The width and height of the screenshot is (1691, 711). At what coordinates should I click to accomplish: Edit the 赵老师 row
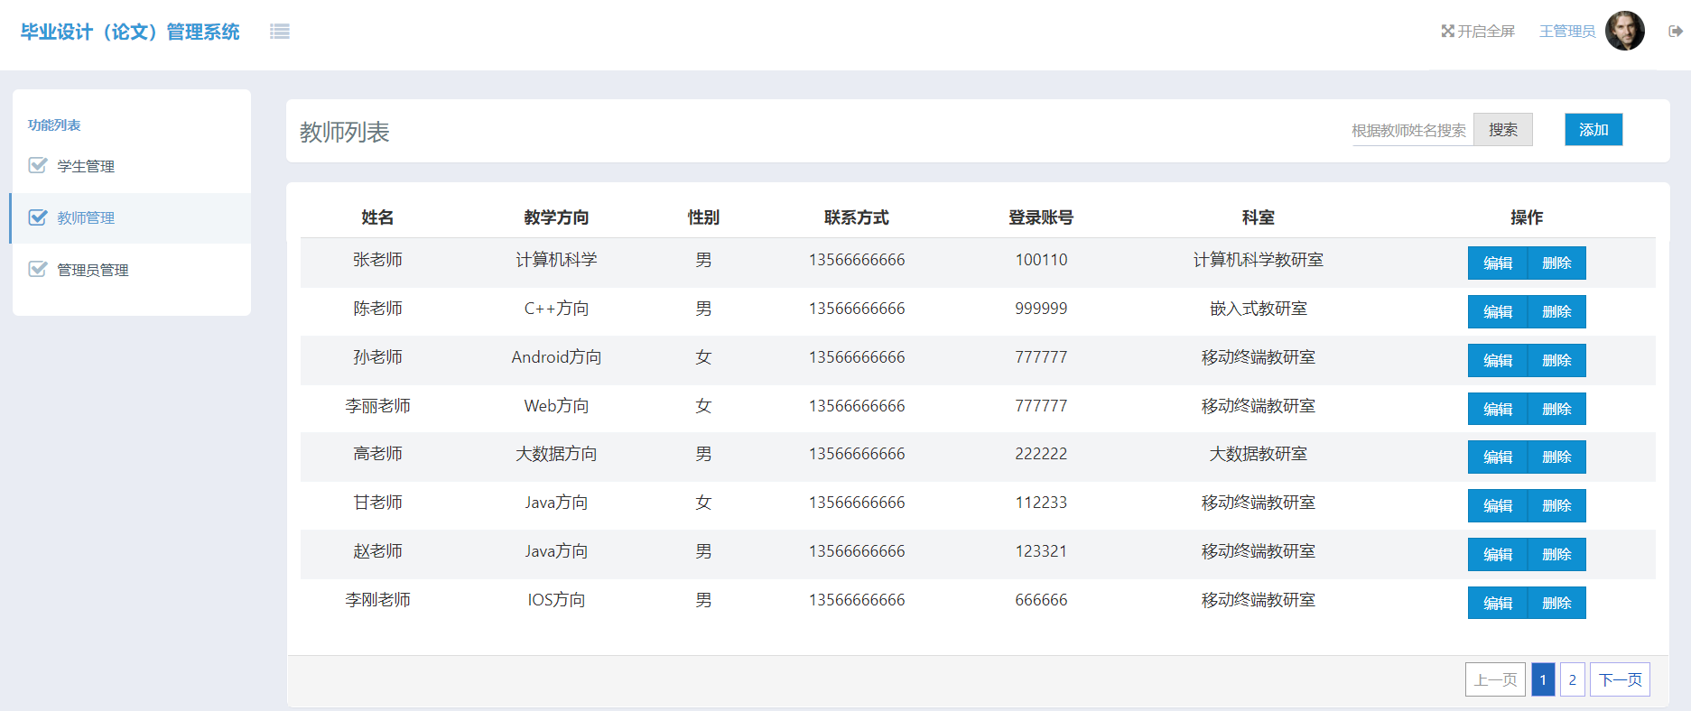pos(1498,555)
